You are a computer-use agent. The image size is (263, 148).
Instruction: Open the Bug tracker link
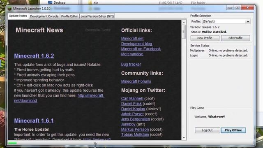point(131,64)
